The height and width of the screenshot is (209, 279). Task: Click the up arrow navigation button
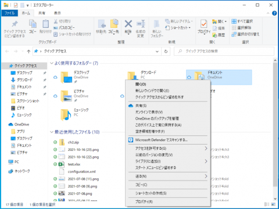tap(28, 51)
